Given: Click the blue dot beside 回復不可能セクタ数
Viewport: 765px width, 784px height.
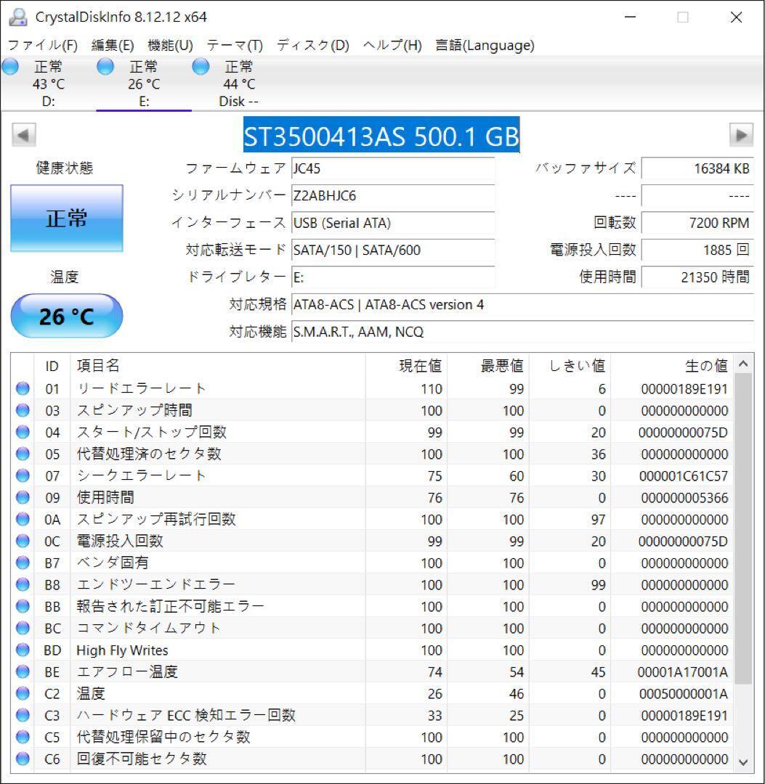Looking at the screenshot, I should click(x=23, y=759).
